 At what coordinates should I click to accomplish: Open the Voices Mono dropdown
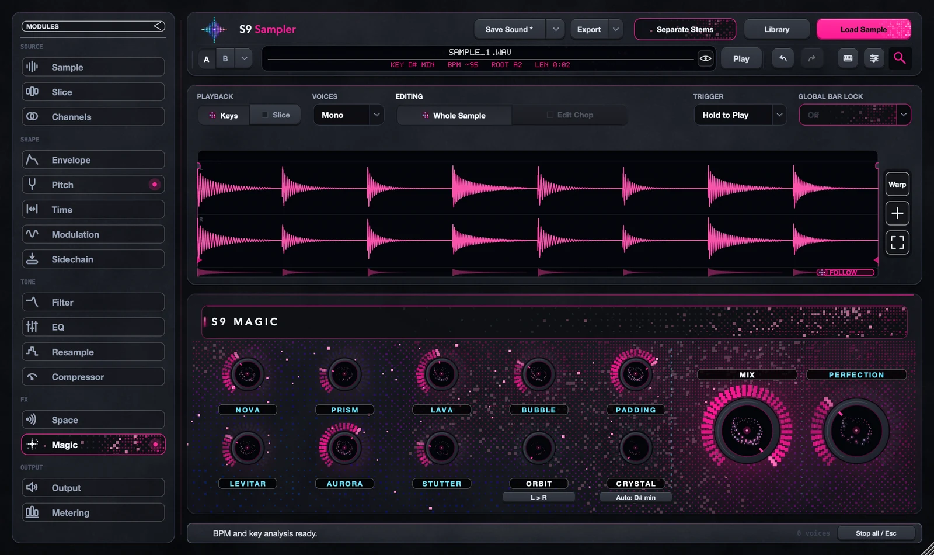[348, 115]
